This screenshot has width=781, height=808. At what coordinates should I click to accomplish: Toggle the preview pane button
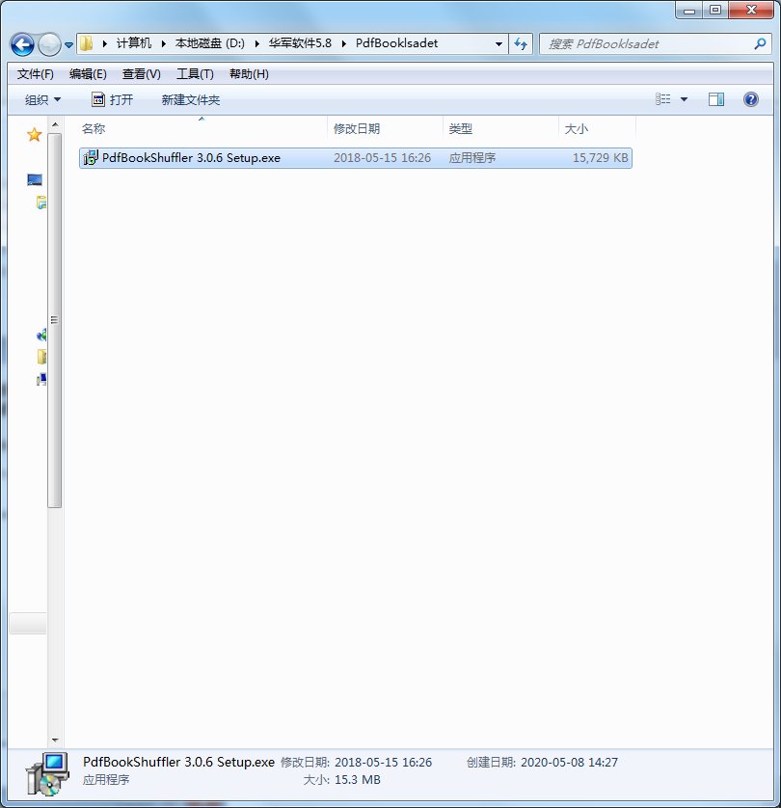click(x=716, y=99)
